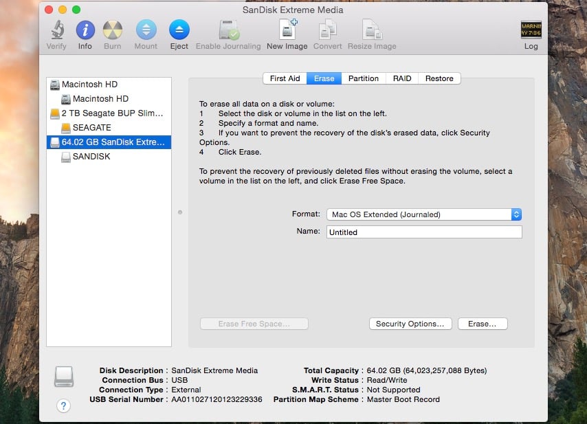Open the RAID tab

coord(402,78)
